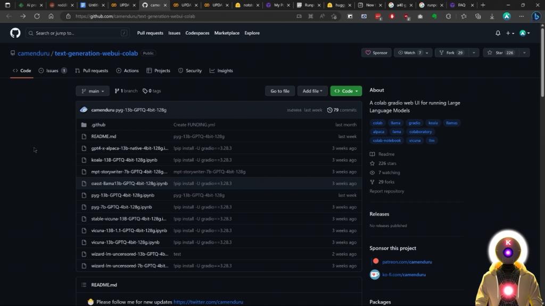
Task: Open the Insights tab
Action: click(221, 71)
